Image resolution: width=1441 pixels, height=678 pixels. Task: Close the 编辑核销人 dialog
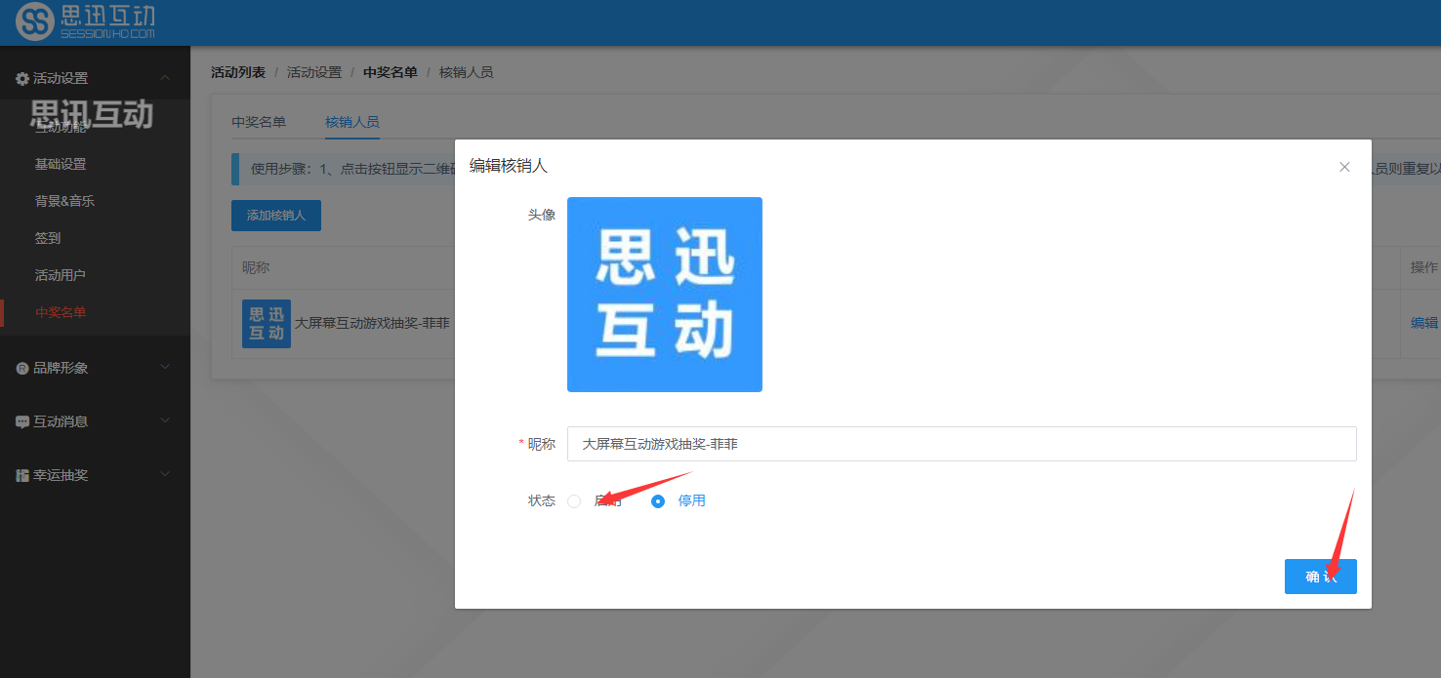click(1344, 167)
